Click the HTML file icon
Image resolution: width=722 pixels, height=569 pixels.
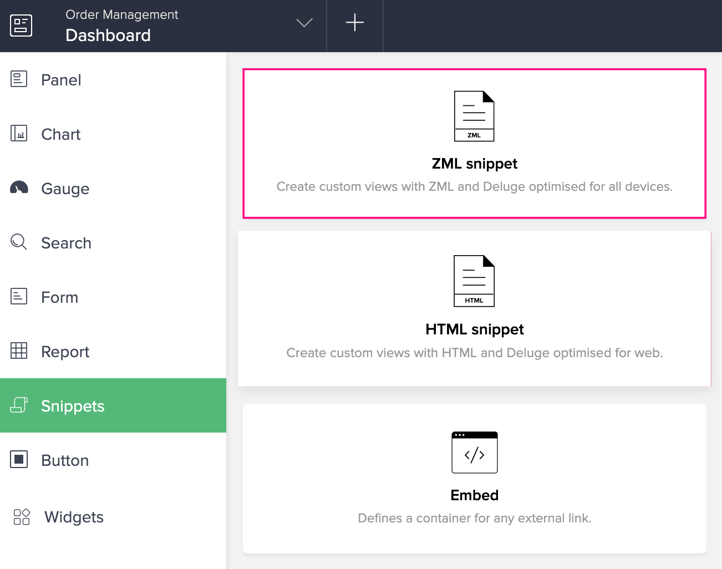[474, 281]
